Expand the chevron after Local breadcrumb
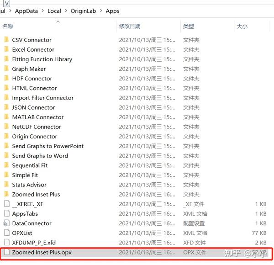The width and height of the screenshot is (274, 265). click(x=66, y=11)
